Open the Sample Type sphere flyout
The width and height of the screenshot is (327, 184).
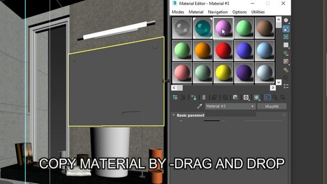(x=286, y=20)
